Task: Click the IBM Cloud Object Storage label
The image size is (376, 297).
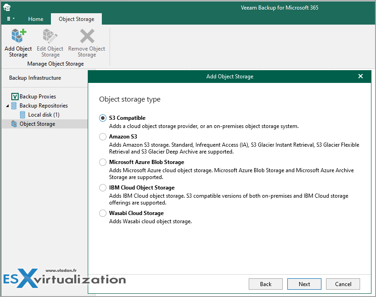Action: [142, 188]
